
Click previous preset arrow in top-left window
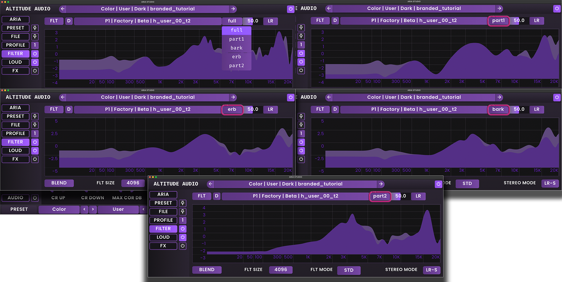click(x=63, y=9)
